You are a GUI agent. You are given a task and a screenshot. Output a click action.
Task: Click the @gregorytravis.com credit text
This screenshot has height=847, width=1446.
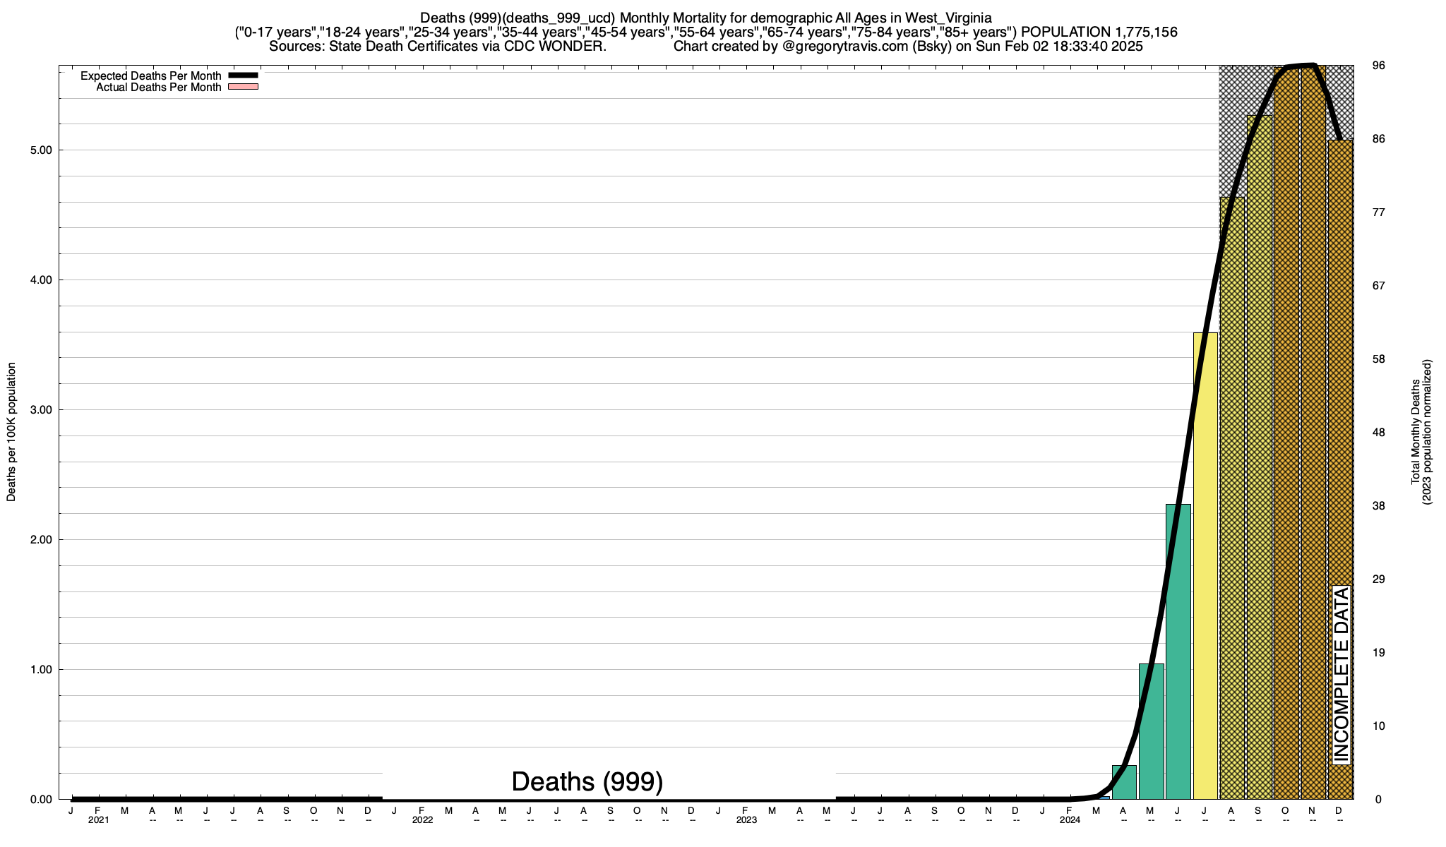click(x=845, y=47)
